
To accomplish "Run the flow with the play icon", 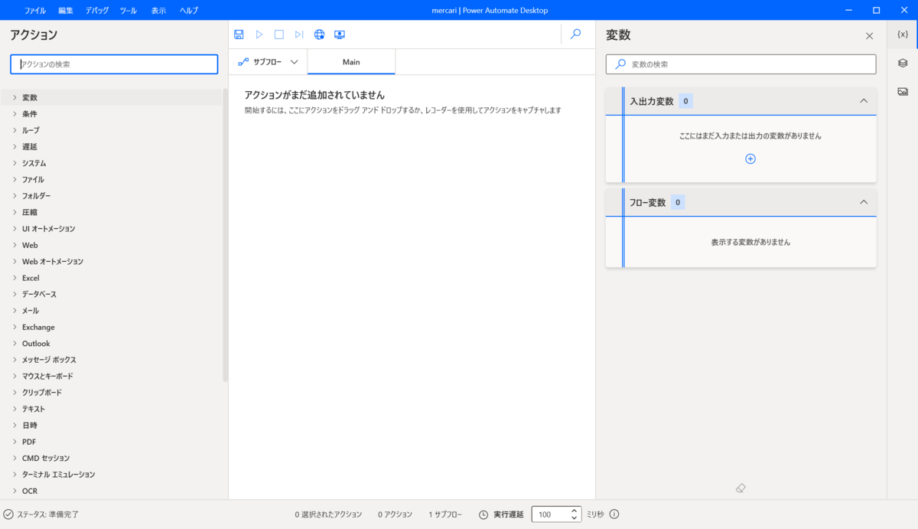I will tap(259, 34).
